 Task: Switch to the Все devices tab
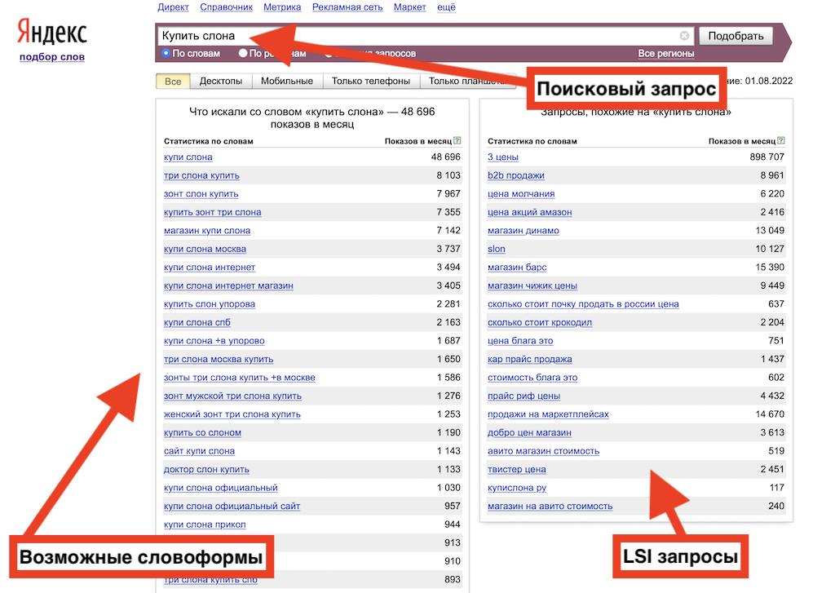pyautogui.click(x=173, y=81)
